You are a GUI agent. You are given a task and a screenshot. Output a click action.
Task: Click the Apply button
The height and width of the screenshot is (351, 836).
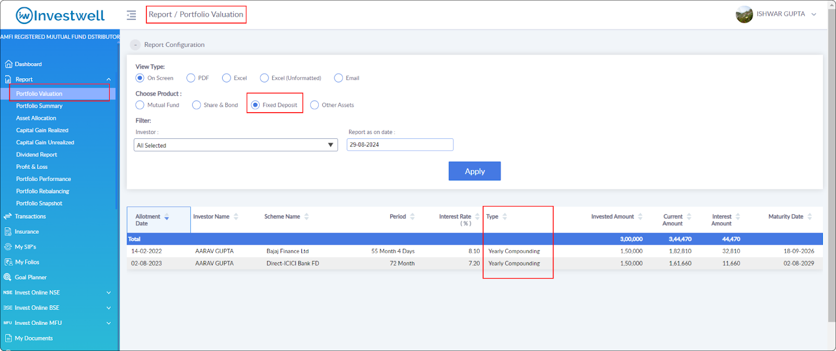click(x=474, y=171)
